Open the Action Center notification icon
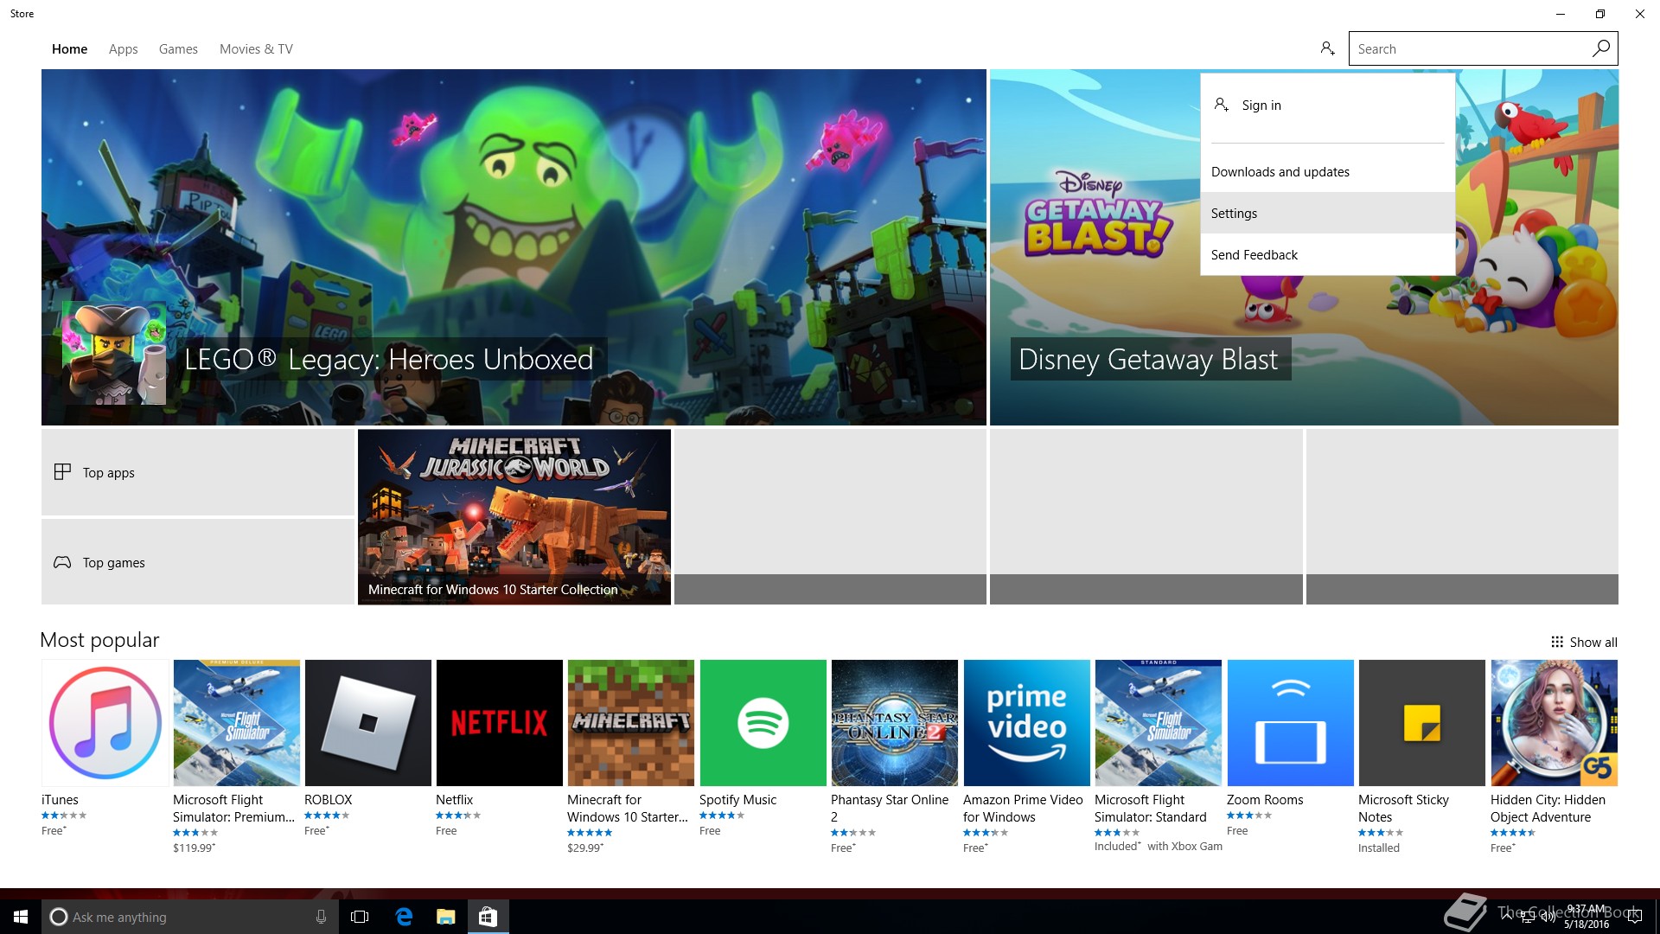This screenshot has height=934, width=1660. [1634, 918]
